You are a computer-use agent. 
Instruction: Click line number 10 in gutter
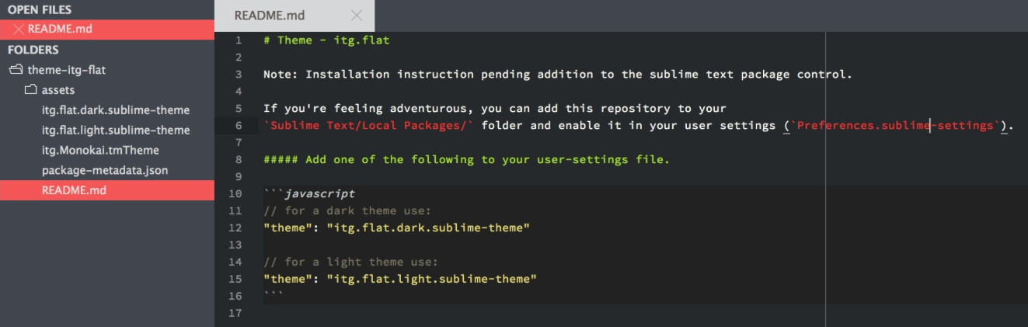[235, 193]
